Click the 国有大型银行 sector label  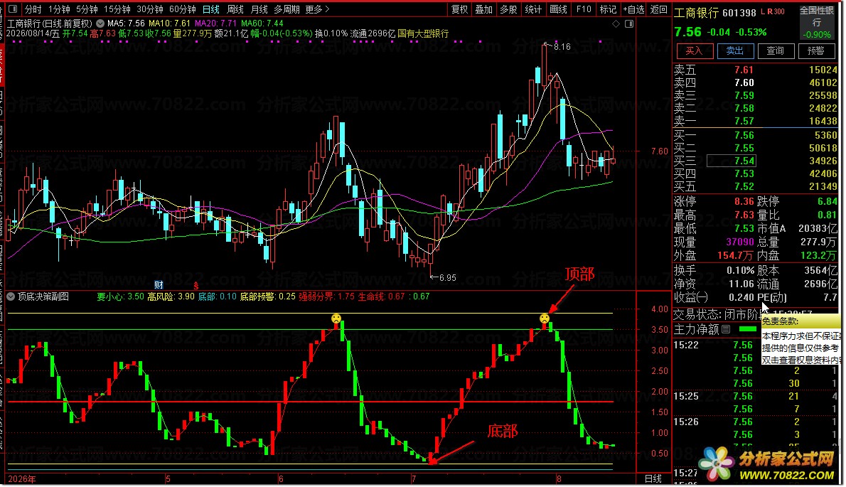tap(423, 33)
